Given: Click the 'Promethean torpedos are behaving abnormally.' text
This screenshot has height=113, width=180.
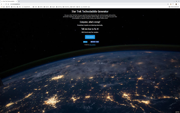Looking at the screenshot, I should tap(90, 25).
